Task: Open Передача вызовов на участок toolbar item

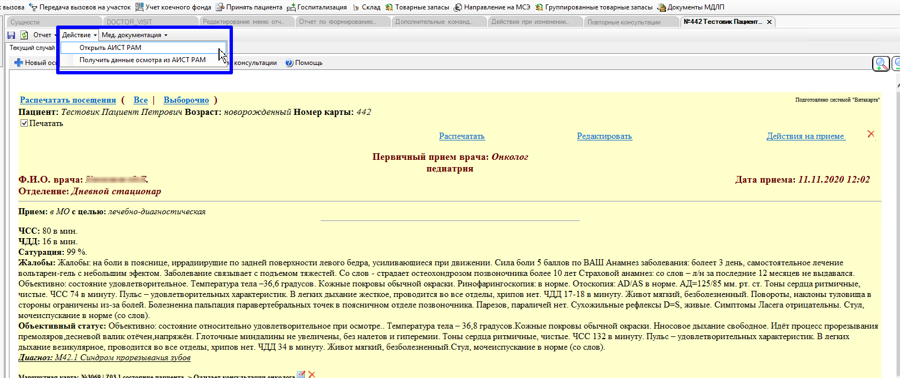Action: click(80, 7)
